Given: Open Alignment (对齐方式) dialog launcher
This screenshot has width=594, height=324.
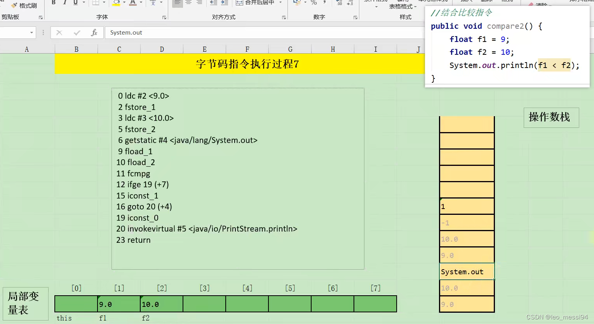Looking at the screenshot, I should tap(284, 17).
